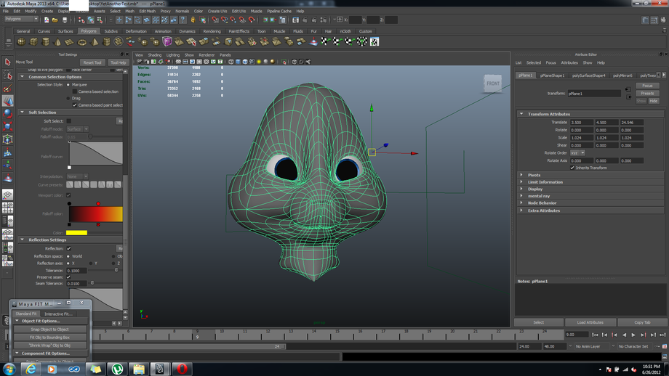Image resolution: width=669 pixels, height=376 pixels.
Task: Click the Copy Tab button
Action: point(642,322)
